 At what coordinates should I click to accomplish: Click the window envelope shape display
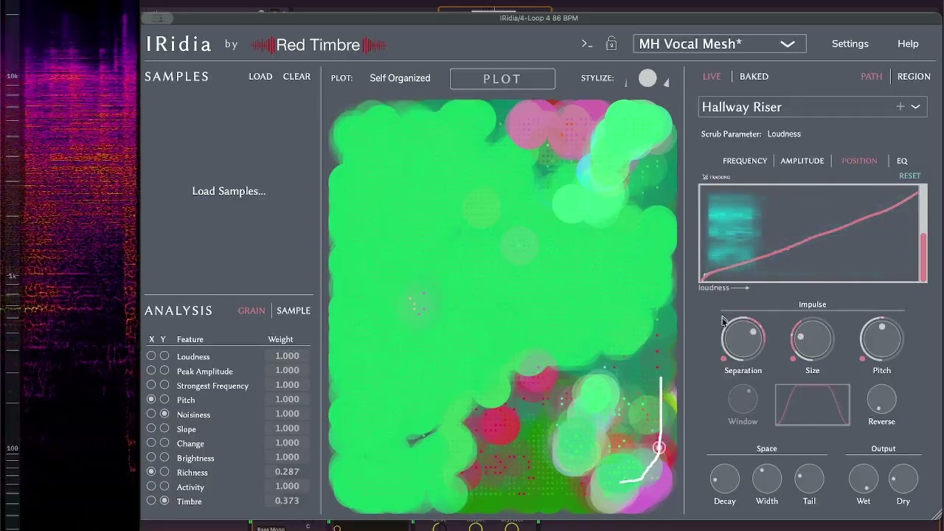coord(812,405)
